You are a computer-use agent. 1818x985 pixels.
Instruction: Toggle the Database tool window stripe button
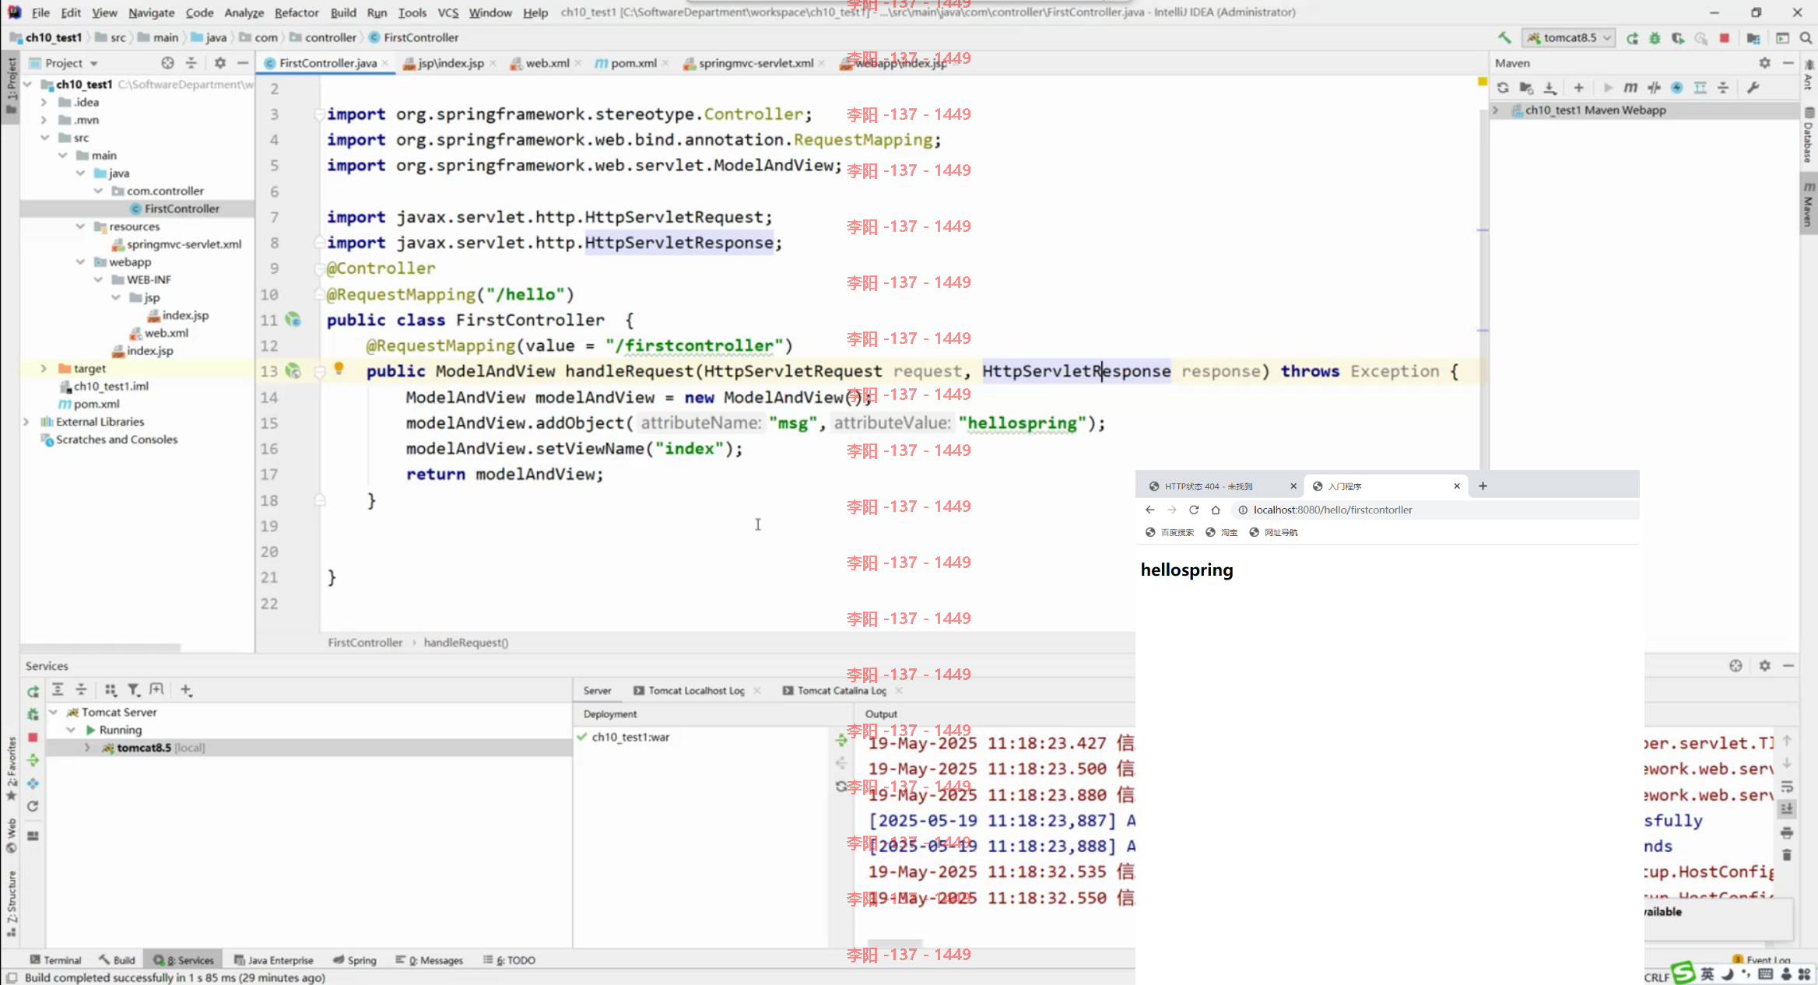(x=1809, y=136)
